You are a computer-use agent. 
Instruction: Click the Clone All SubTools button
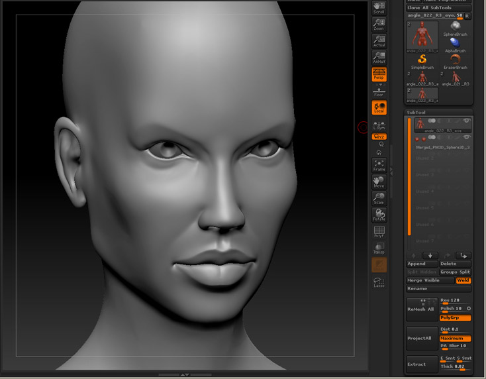(x=438, y=8)
